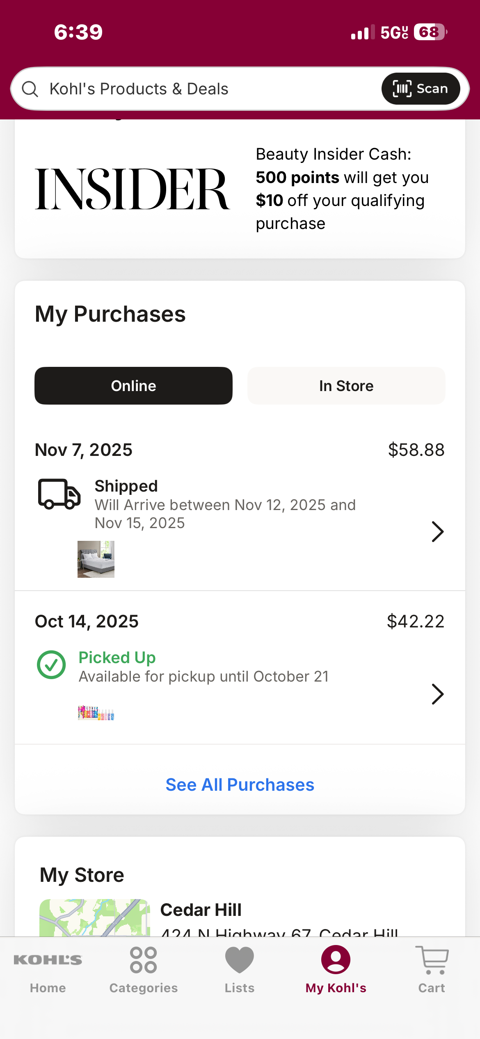Viewport: 480px width, 1039px height.
Task: Tap the barcode Scan button
Action: [421, 89]
